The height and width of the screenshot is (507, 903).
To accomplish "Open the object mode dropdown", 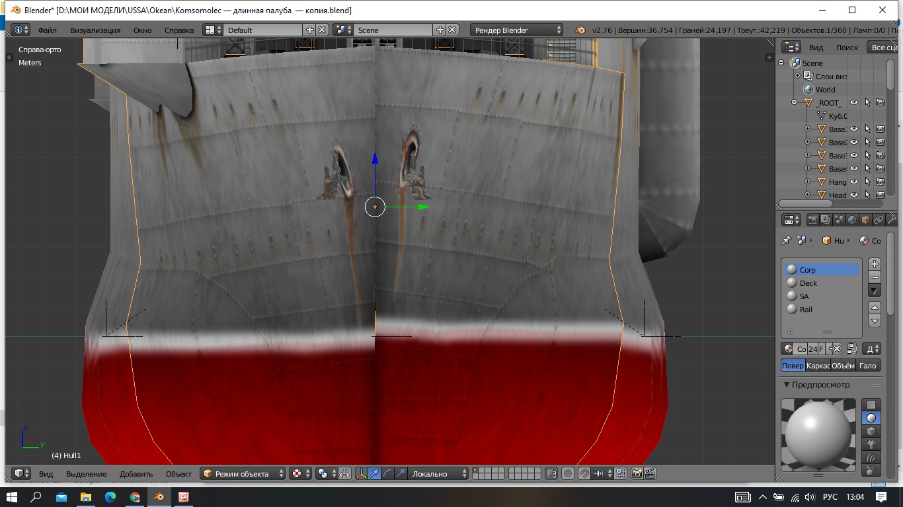I will [x=243, y=473].
